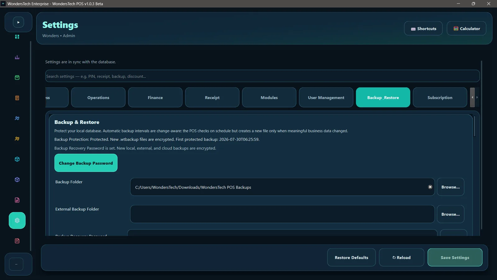Click the WondersTech app icon in title bar

pos(3,4)
